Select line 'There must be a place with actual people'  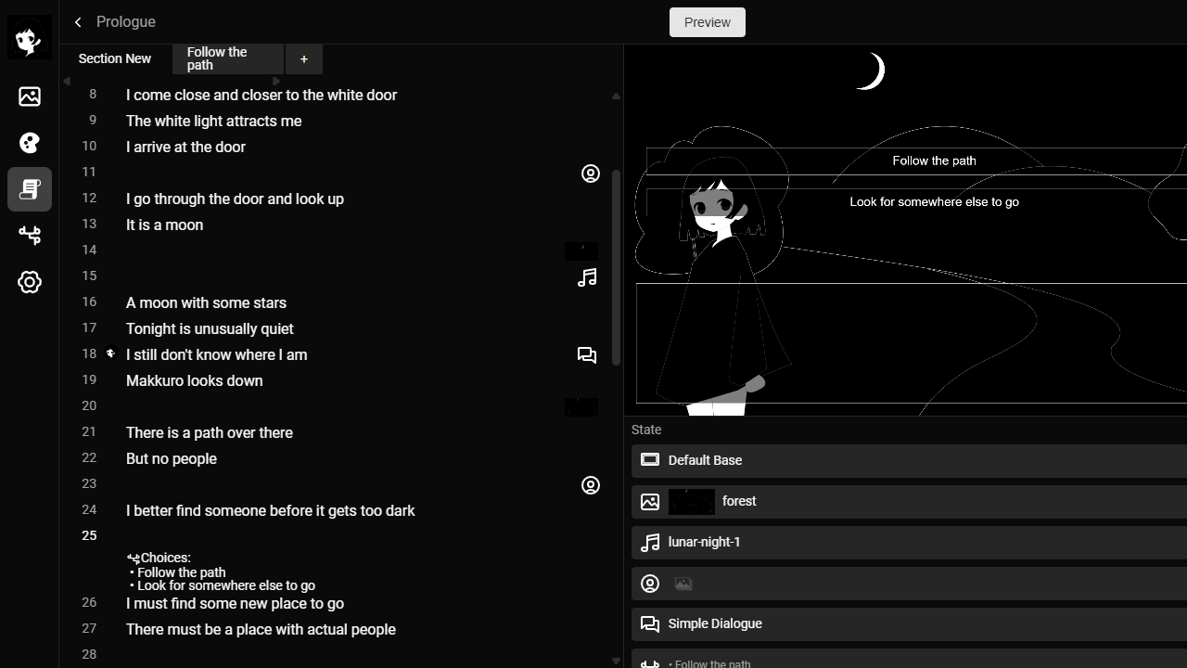pyautogui.click(x=261, y=629)
